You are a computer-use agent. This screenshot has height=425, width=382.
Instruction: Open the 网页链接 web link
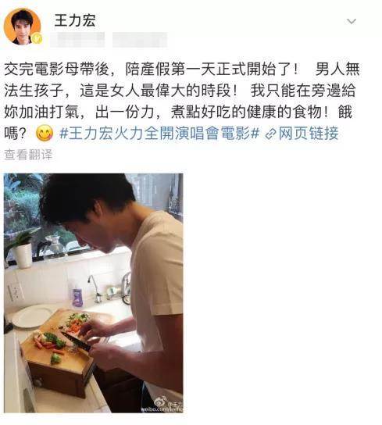pos(309,133)
